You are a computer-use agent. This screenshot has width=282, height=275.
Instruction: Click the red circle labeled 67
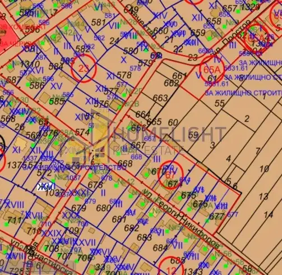click(170, 175)
